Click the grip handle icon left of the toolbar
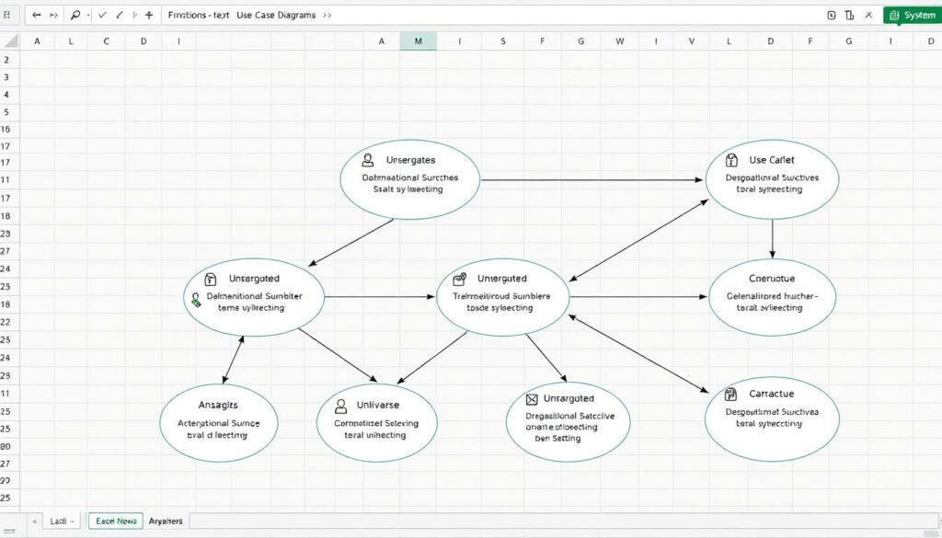This screenshot has height=538, width=942. pos(6,15)
